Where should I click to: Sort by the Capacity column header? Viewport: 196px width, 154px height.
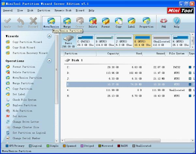tap(108, 53)
